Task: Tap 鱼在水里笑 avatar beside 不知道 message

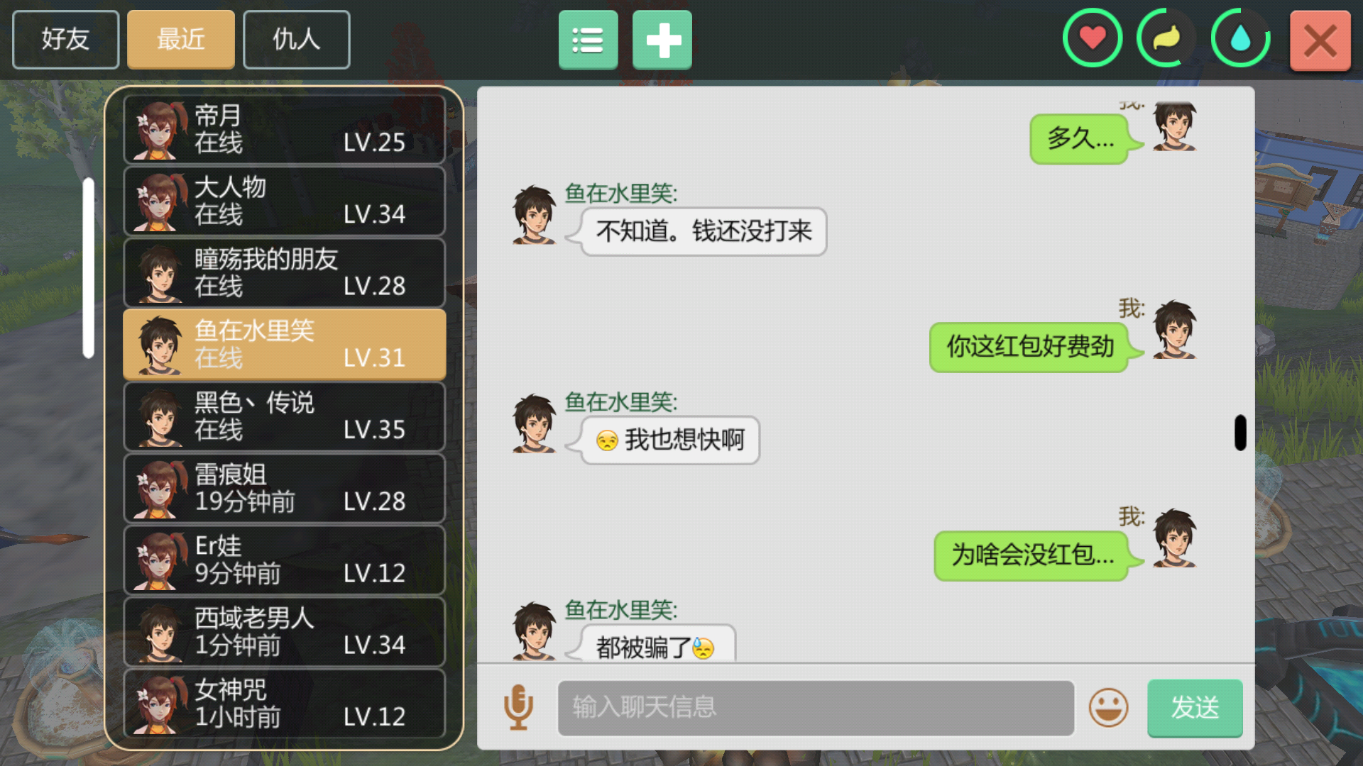Action: point(534,215)
